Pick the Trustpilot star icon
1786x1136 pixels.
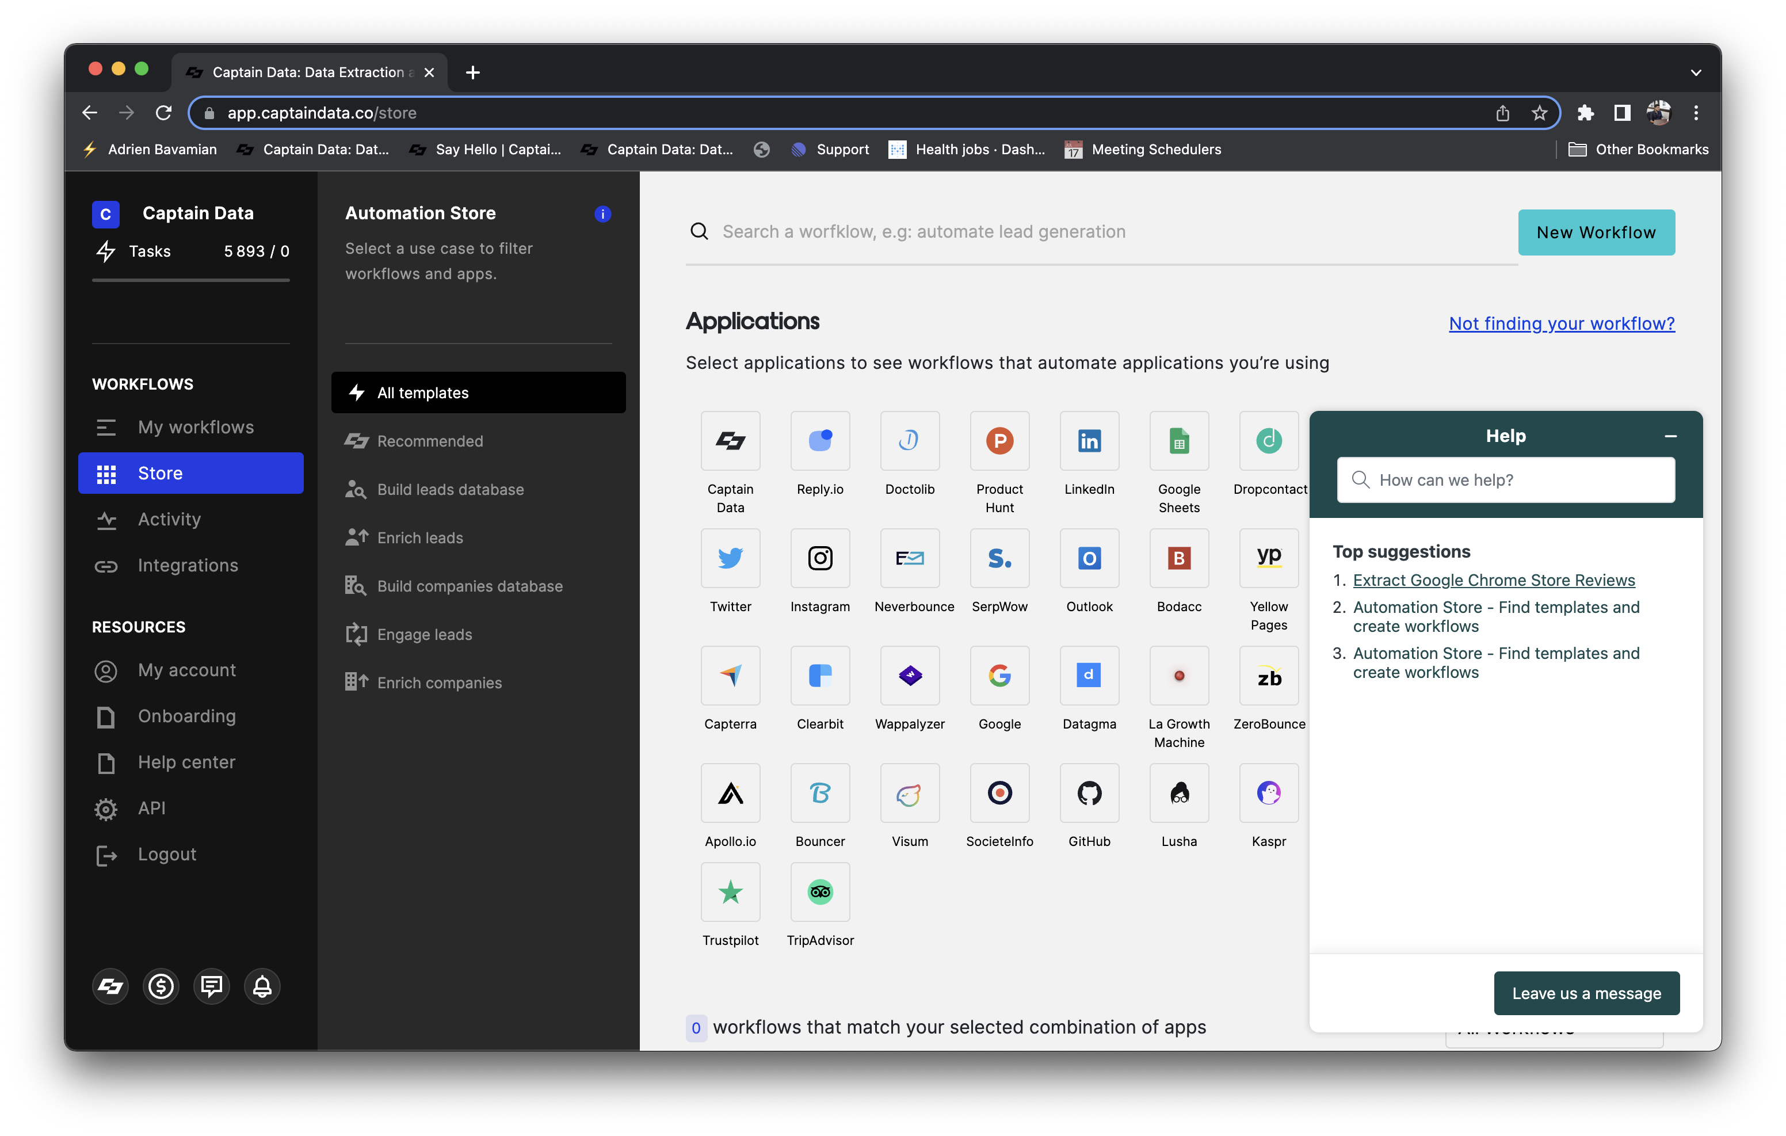click(x=730, y=892)
